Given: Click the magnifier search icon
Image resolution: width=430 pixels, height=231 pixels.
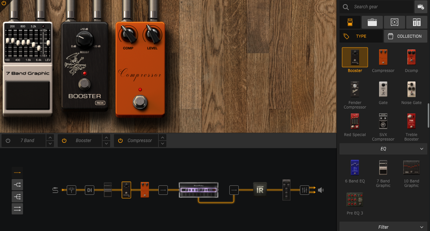Looking at the screenshot, I should [346, 7].
